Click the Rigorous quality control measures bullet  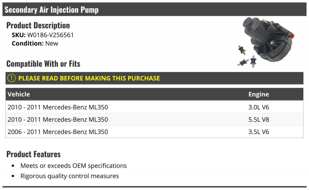pos(70,176)
